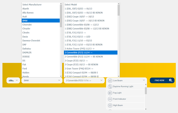
Task: Select highlighted BMW manufacturer entry
Action: [41, 21]
